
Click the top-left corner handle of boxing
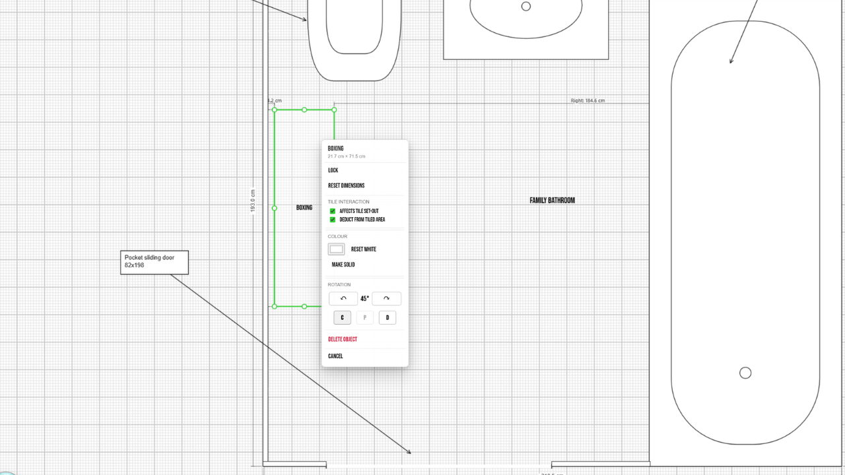pos(275,110)
